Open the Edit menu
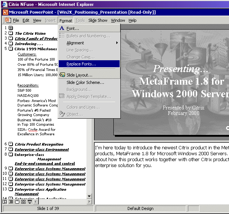Image resolution: width=229 pixels, height=214 pixels. click(x=26, y=20)
